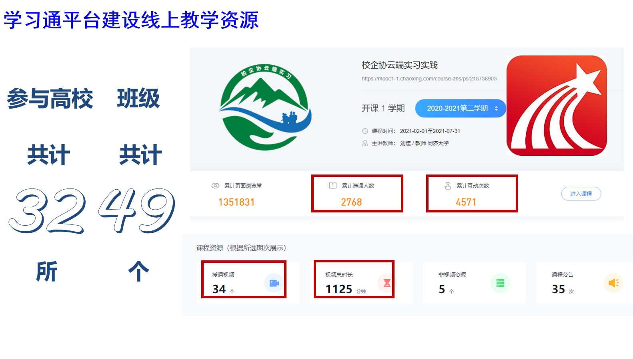Click the hand pointer interaction icon
The image size is (633, 359).
coord(448,186)
